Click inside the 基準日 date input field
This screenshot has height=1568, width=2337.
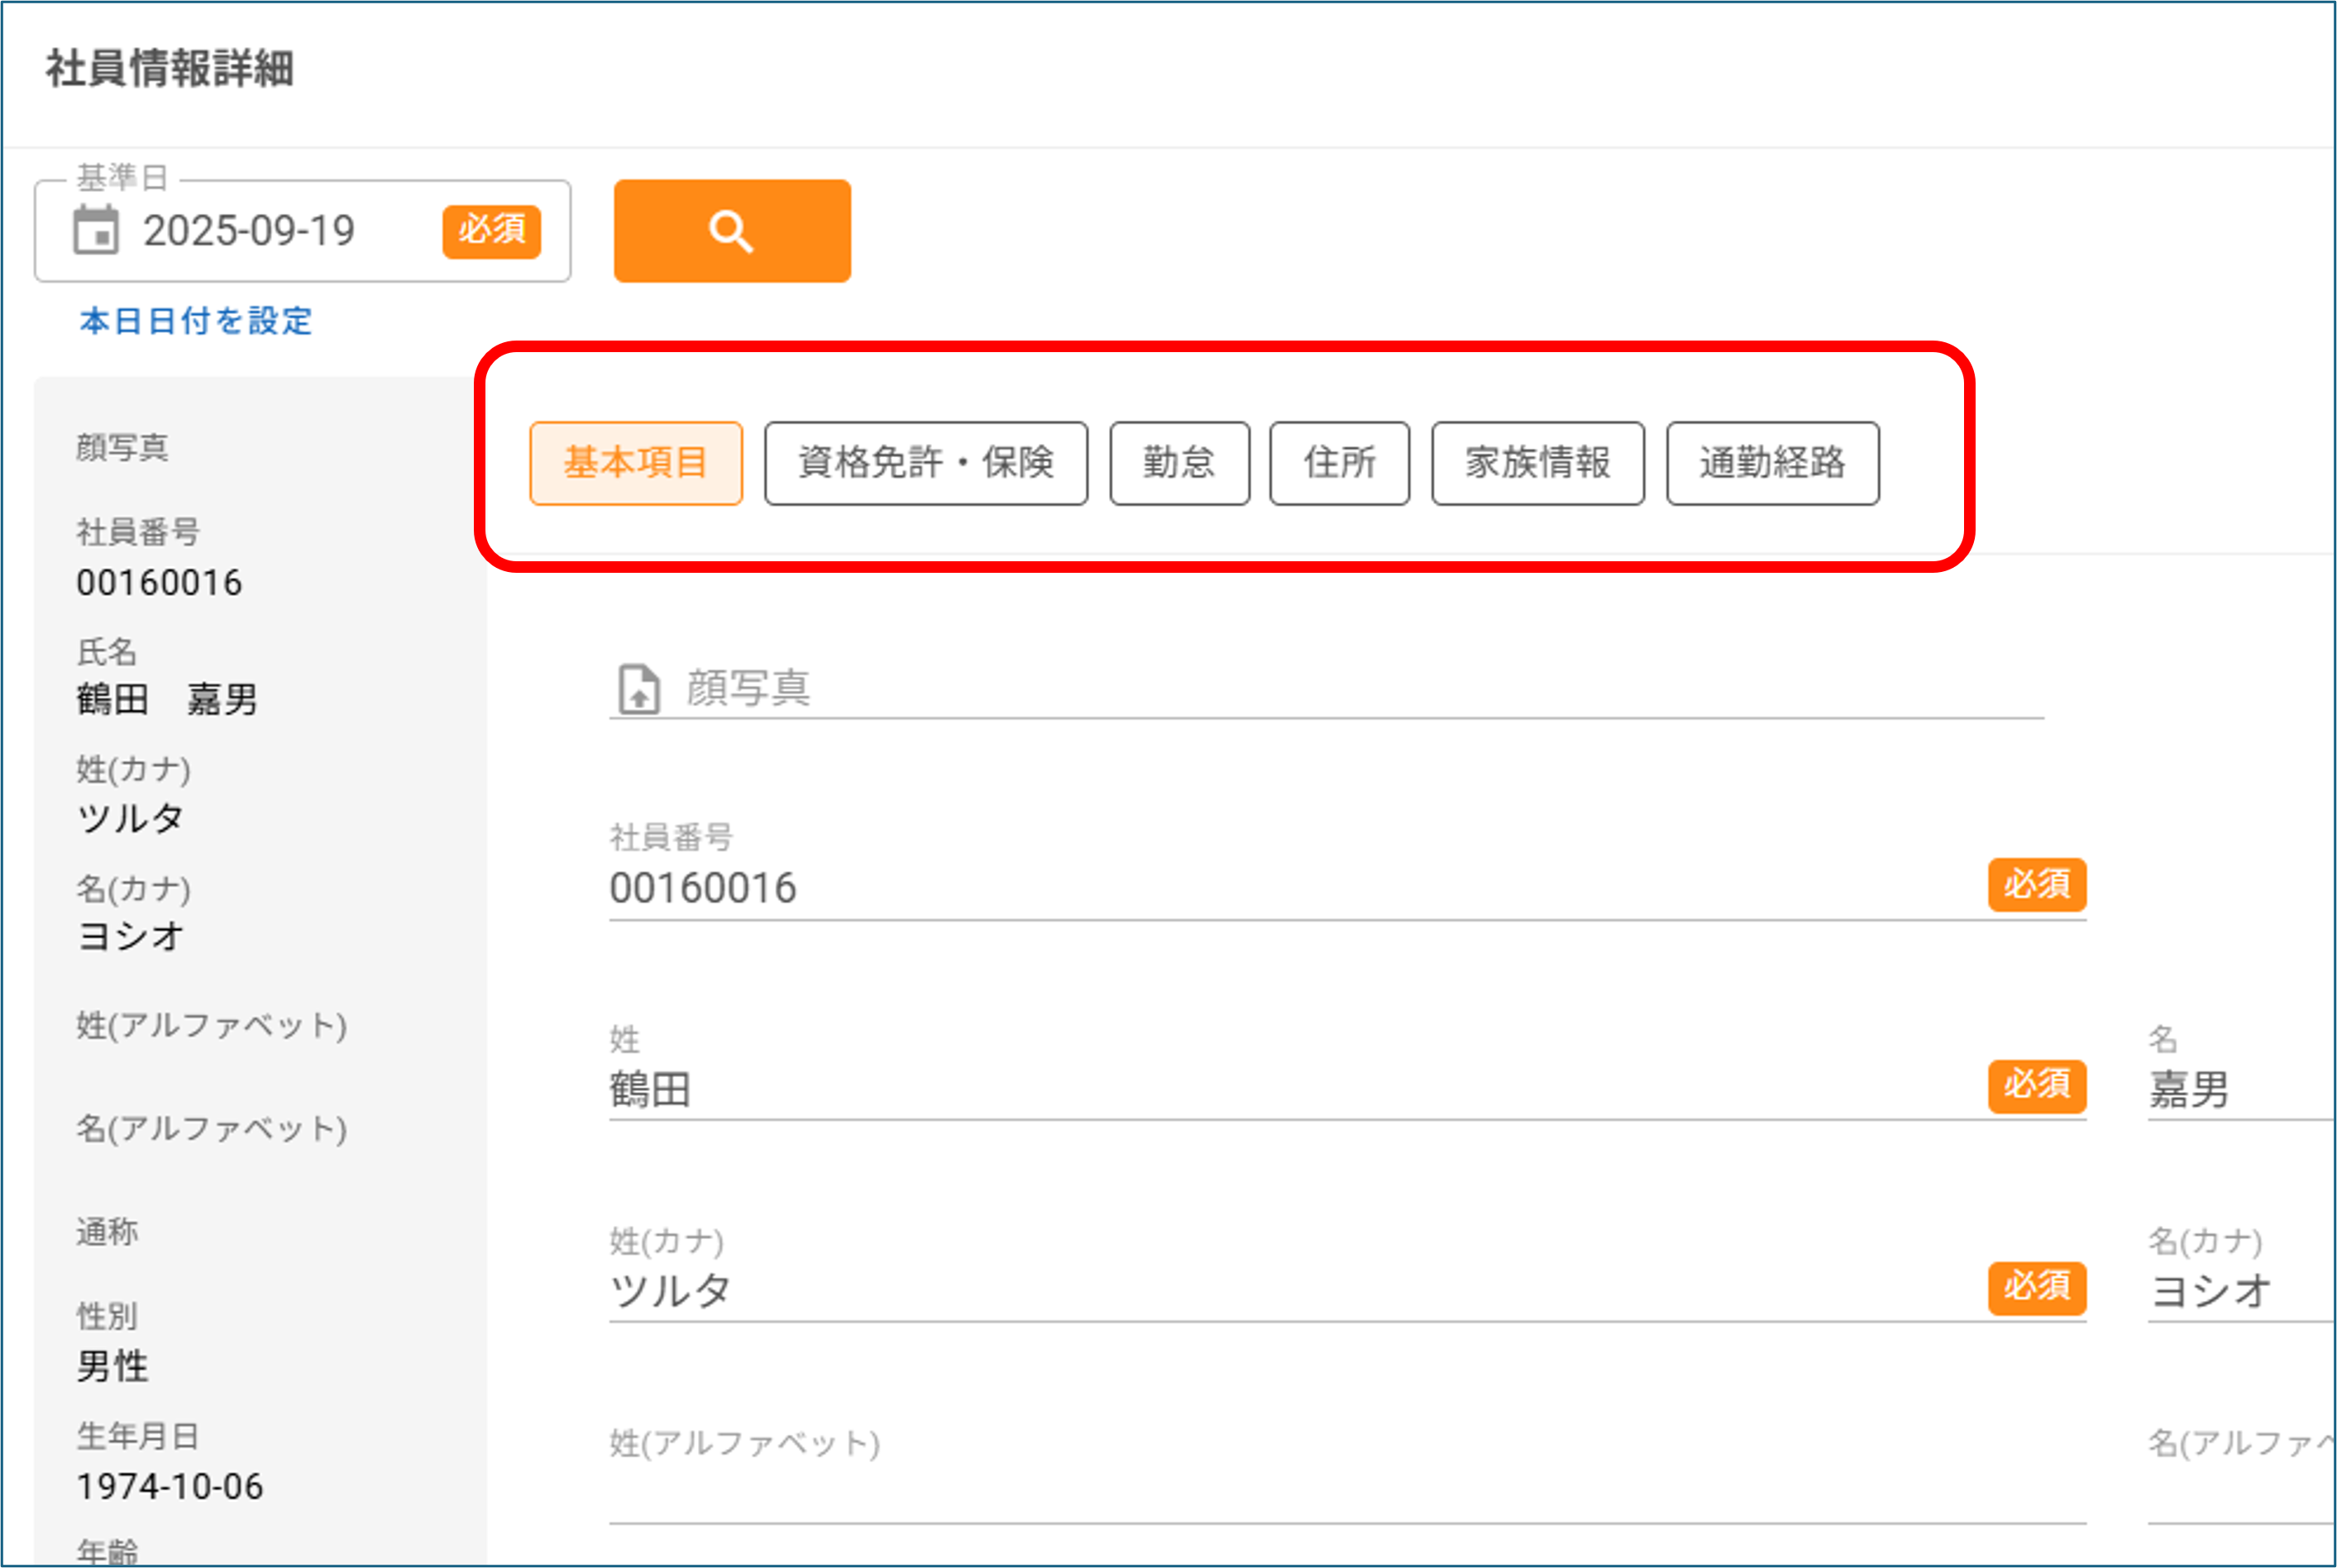(250, 231)
